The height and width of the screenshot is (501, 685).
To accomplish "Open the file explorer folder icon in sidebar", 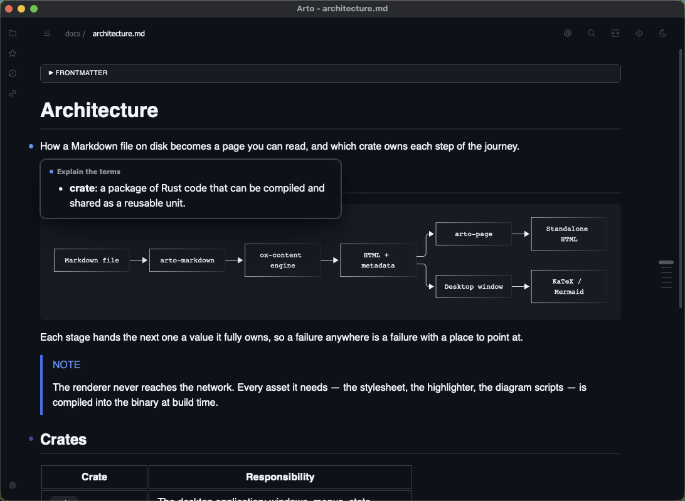I will (13, 33).
